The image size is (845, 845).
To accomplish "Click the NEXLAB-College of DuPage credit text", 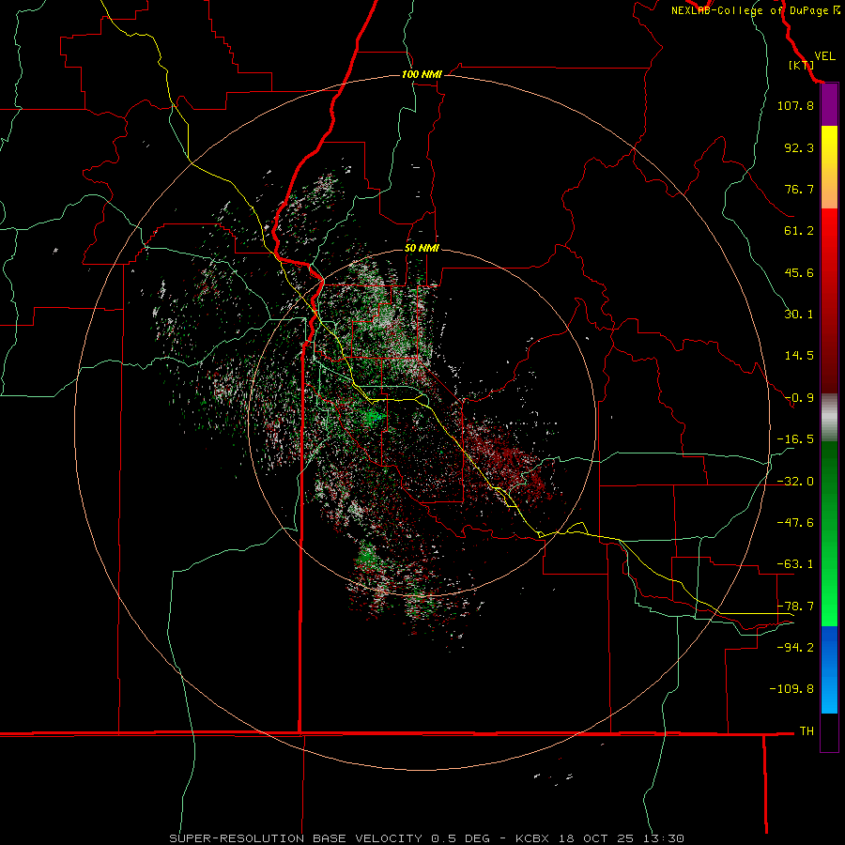I will pyautogui.click(x=755, y=10).
